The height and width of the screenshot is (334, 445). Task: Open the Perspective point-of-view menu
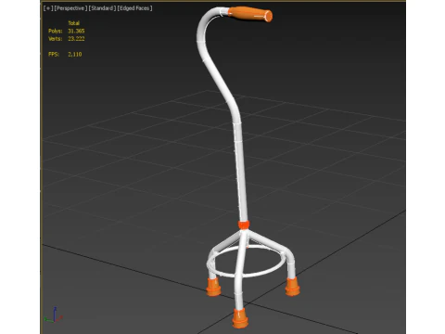point(70,8)
